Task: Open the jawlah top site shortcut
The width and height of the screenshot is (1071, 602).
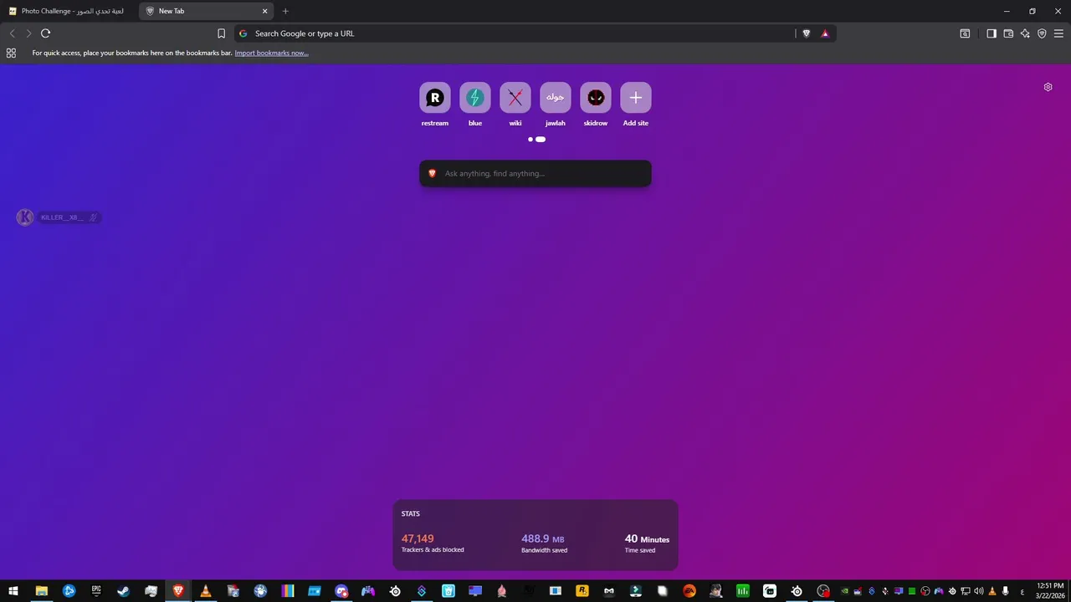Action: pos(556,105)
